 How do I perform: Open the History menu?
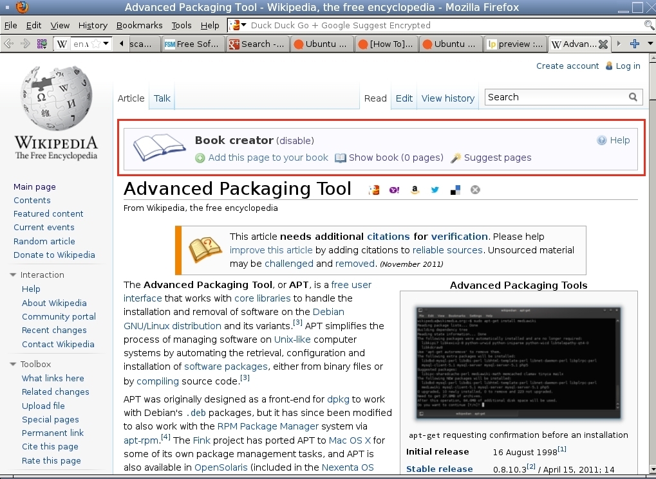pyautogui.click(x=93, y=26)
